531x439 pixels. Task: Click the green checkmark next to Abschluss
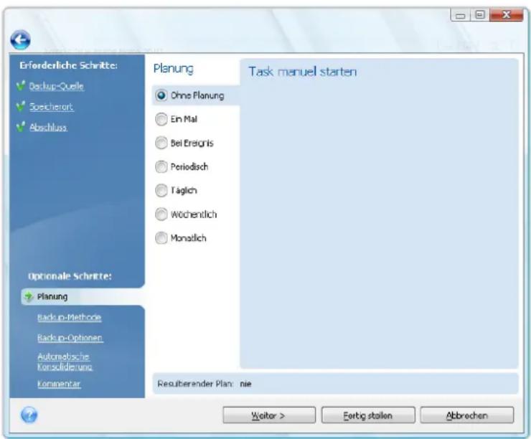[21, 127]
